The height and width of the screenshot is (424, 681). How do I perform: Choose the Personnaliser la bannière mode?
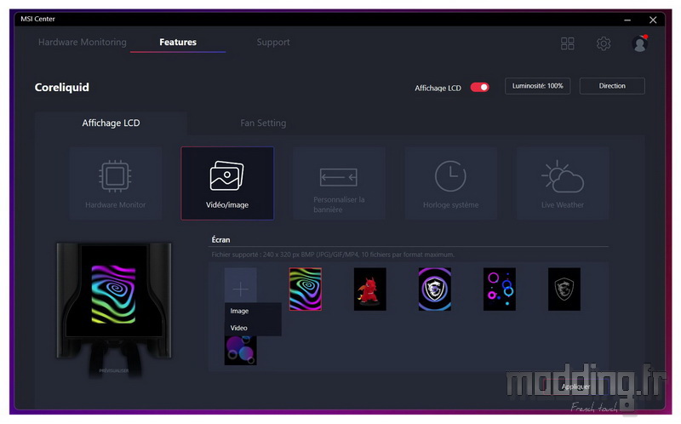click(339, 183)
